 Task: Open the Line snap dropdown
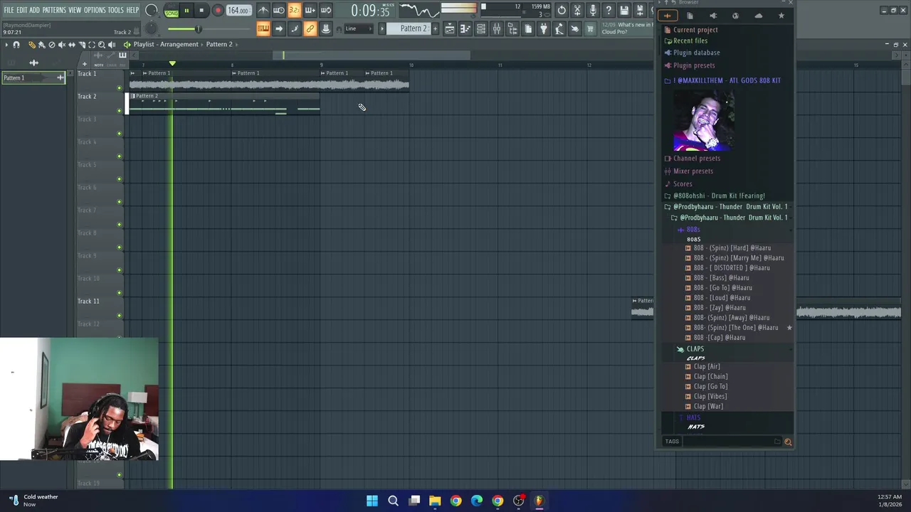(359, 28)
